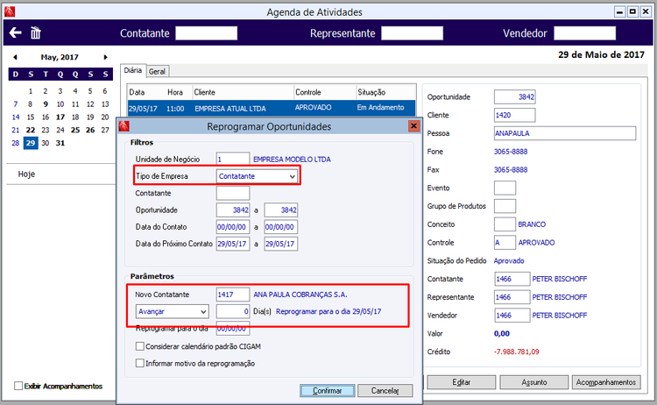Click the Fone number 3065-8888
This screenshot has height=405, width=657.
[511, 152]
